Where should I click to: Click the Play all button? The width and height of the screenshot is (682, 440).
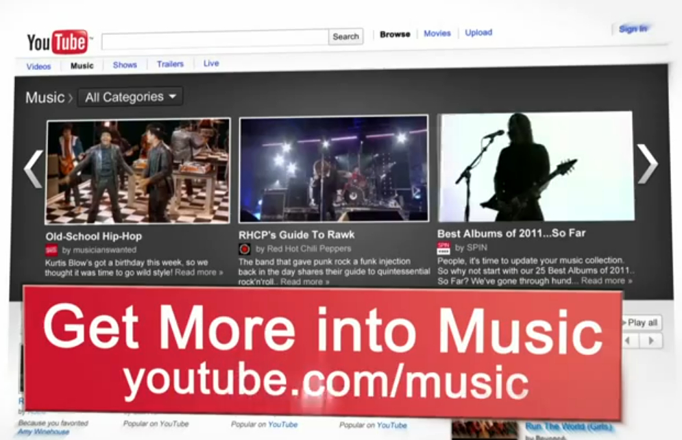(x=642, y=323)
